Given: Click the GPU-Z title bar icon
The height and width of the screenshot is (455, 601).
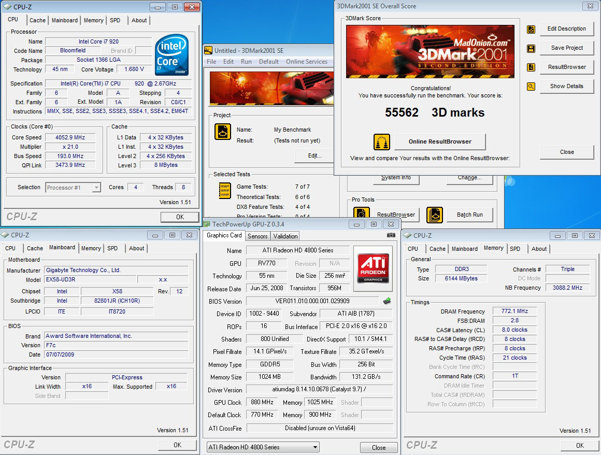Looking at the screenshot, I should (207, 224).
